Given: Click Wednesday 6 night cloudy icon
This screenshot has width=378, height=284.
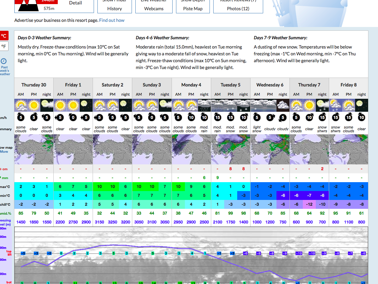Looking at the screenshot, I should [283, 105].
